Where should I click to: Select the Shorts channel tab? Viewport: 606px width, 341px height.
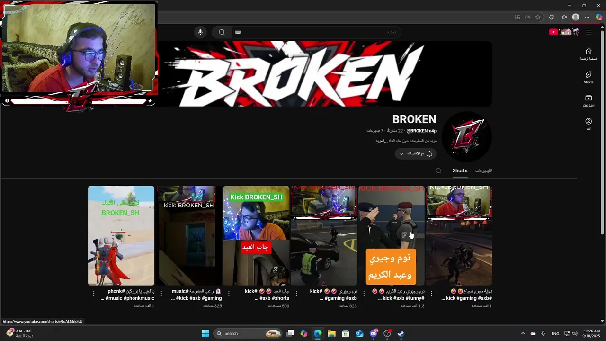coord(460,170)
